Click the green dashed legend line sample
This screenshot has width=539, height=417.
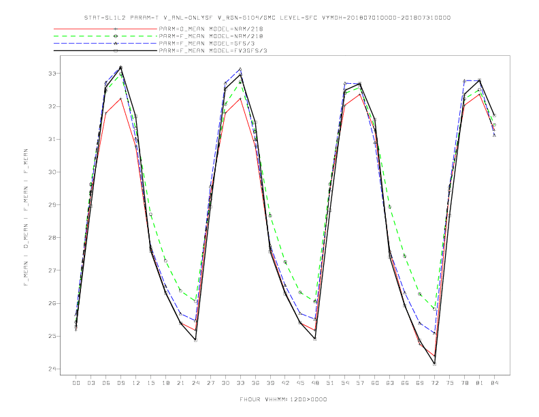(x=105, y=36)
